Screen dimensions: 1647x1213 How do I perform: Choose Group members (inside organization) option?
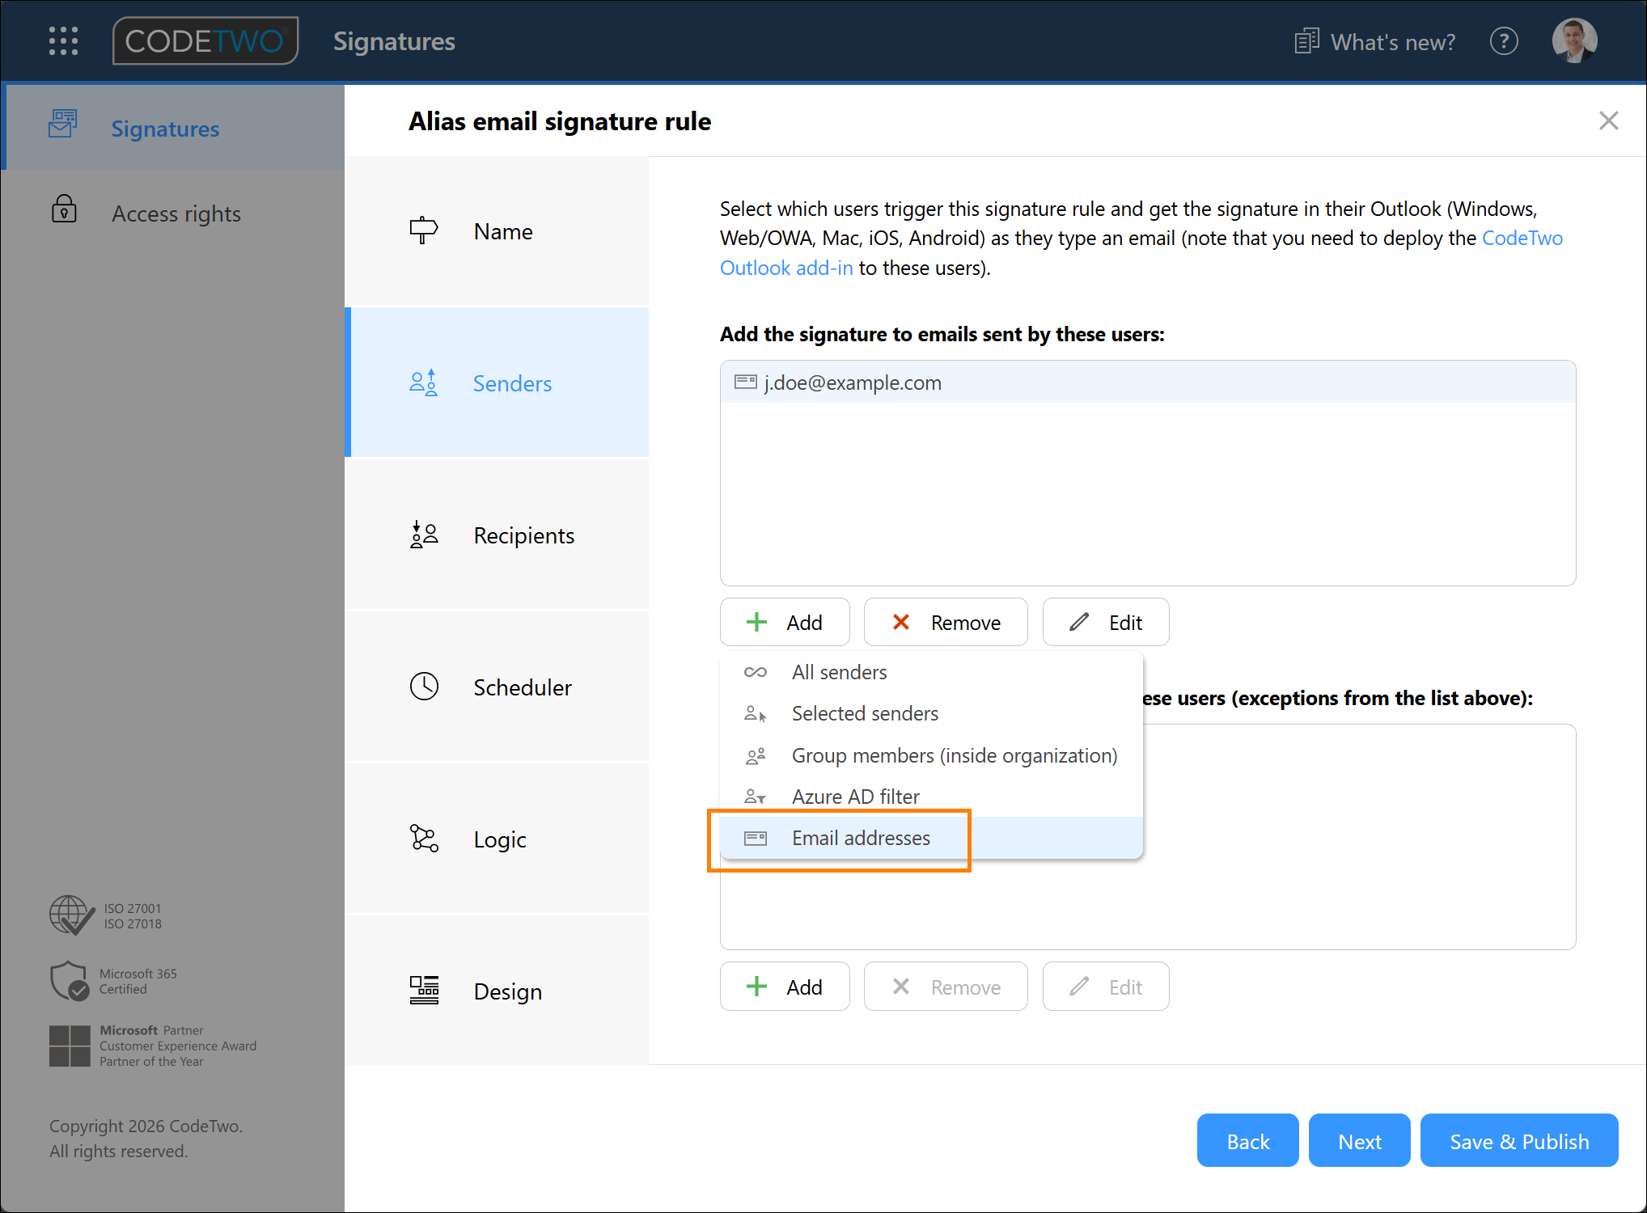click(931, 755)
